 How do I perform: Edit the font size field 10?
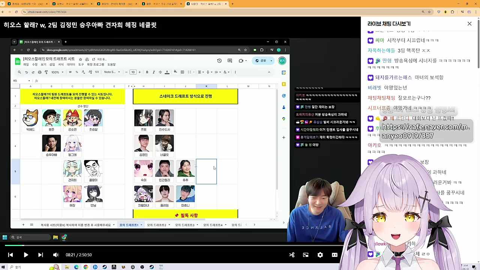tap(133, 72)
